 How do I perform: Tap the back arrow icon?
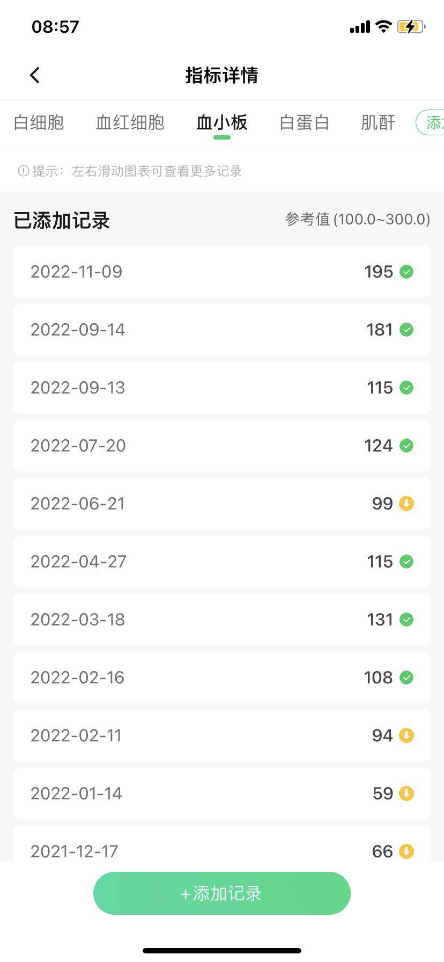click(35, 75)
